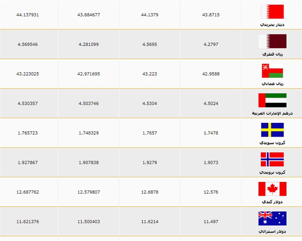Screen dimensions: 302x241
Task: Click the Bahraini dinar value 43.8715
Action: tap(211, 15)
